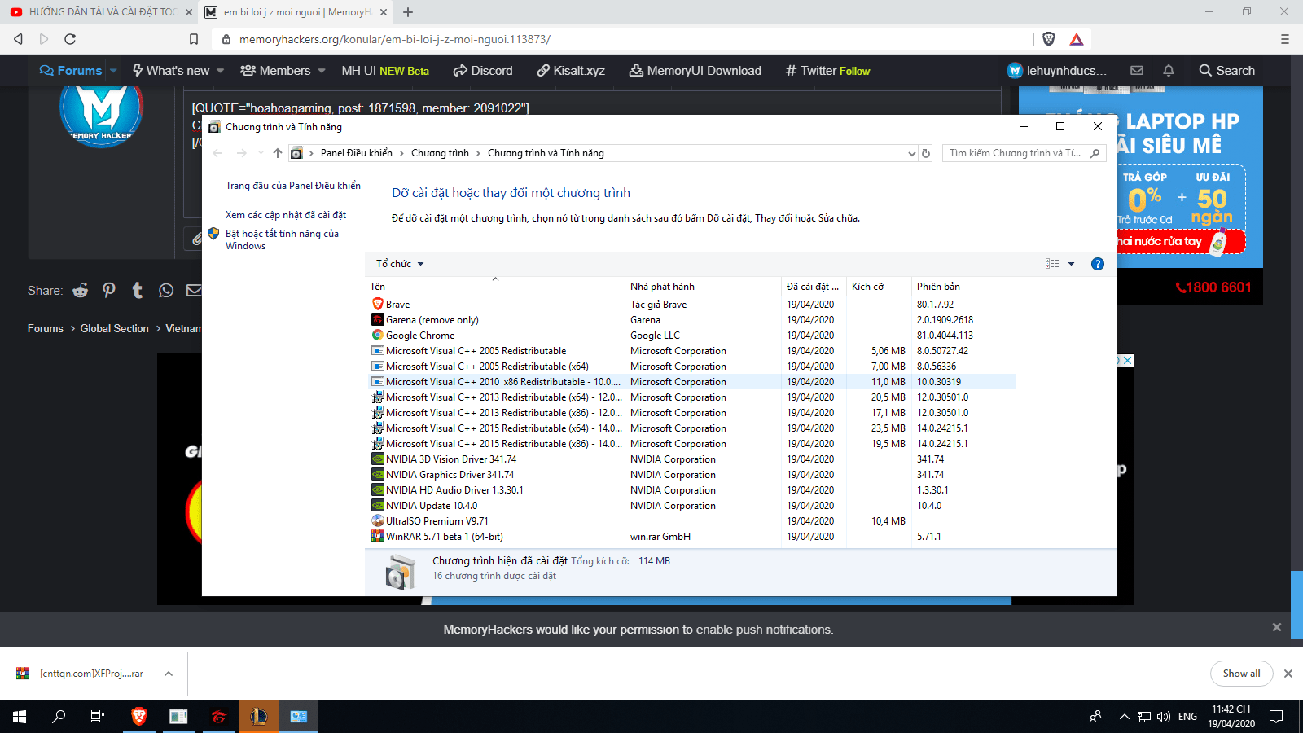Open the action center notifications icon
1303x733 pixels.
[x=1276, y=717]
